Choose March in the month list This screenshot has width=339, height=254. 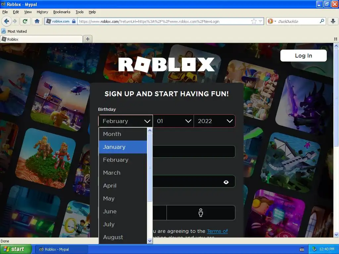123,173
